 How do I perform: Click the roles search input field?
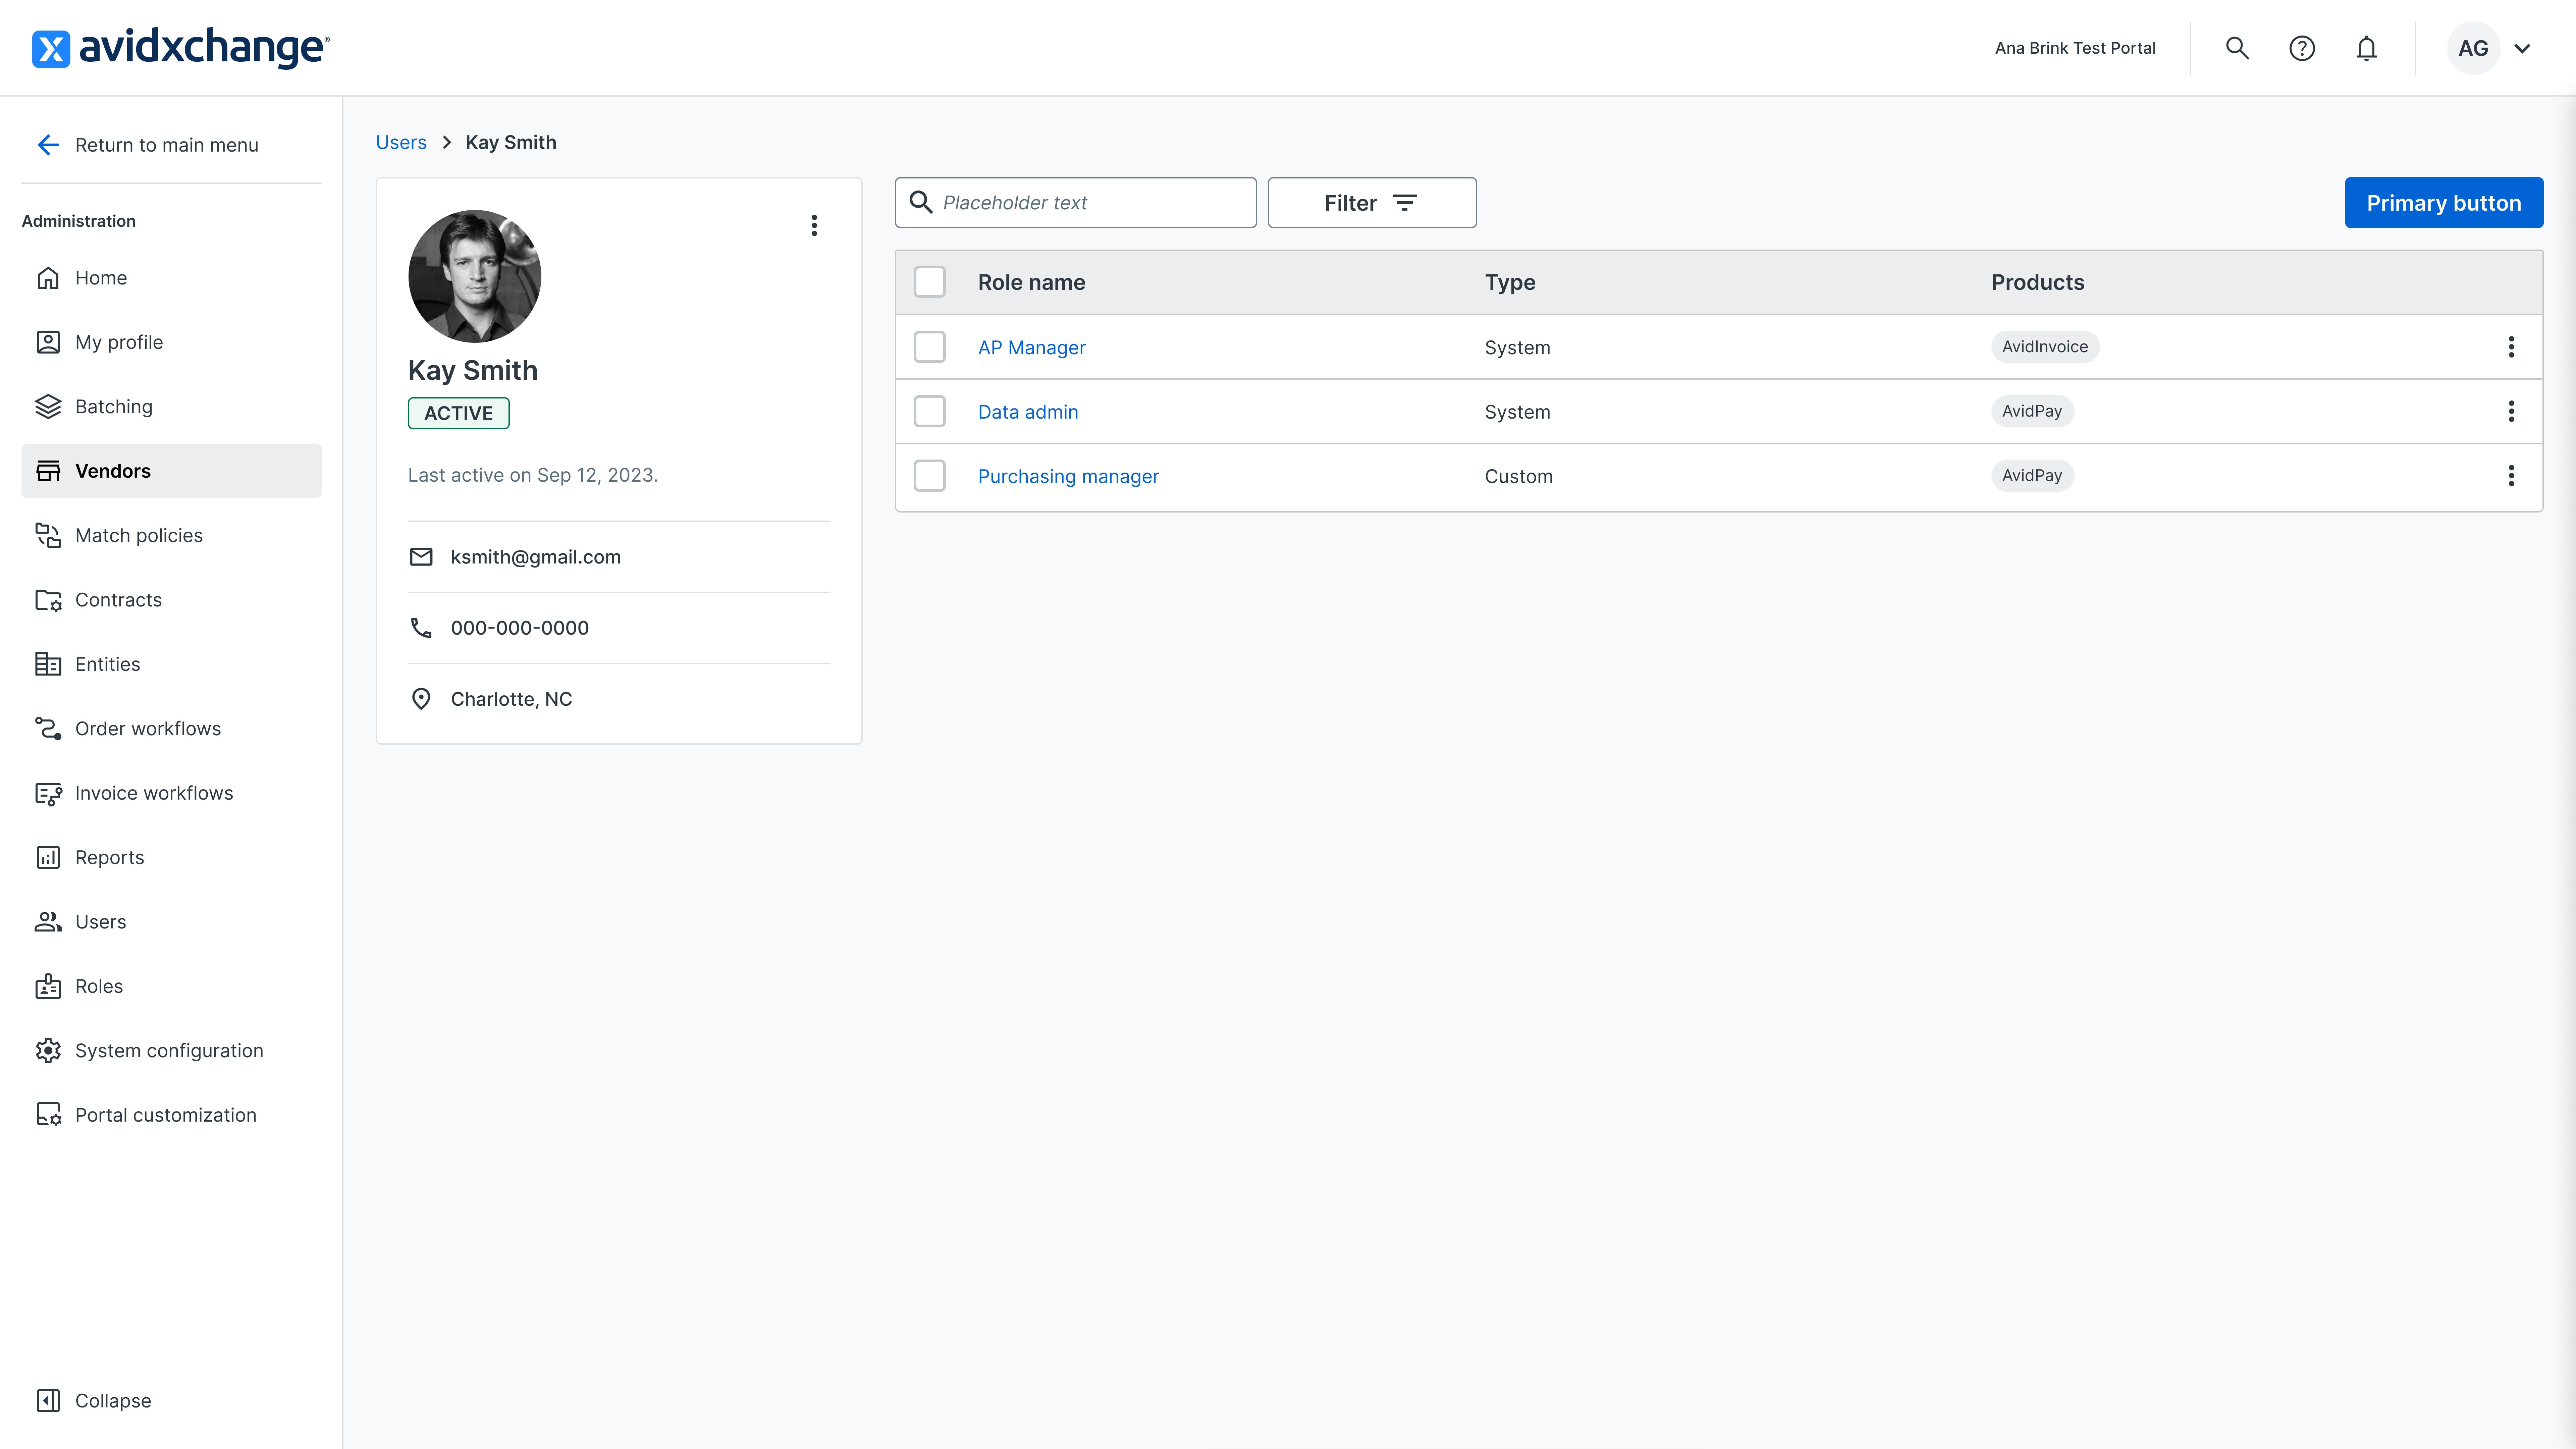pyautogui.click(x=1076, y=203)
